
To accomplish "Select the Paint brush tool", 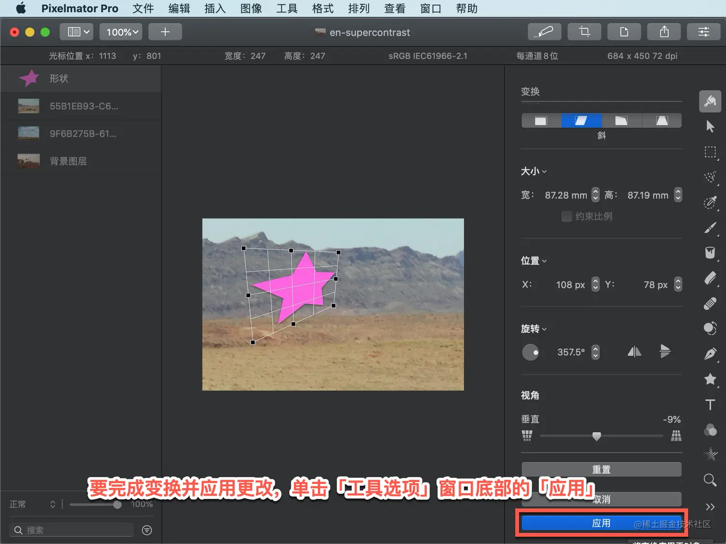I will pyautogui.click(x=710, y=228).
